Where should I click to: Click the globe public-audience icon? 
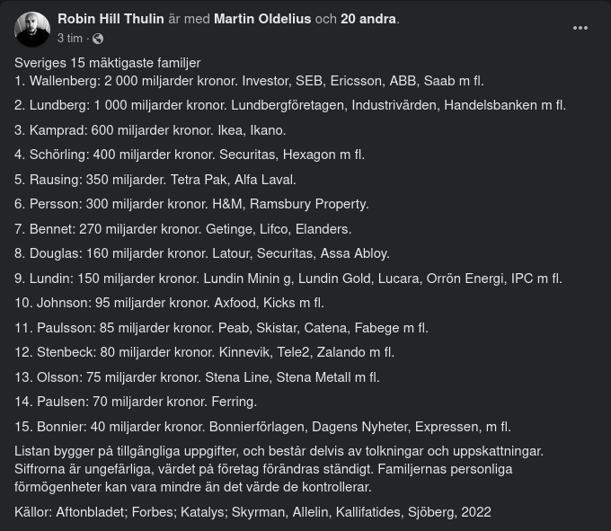98,39
